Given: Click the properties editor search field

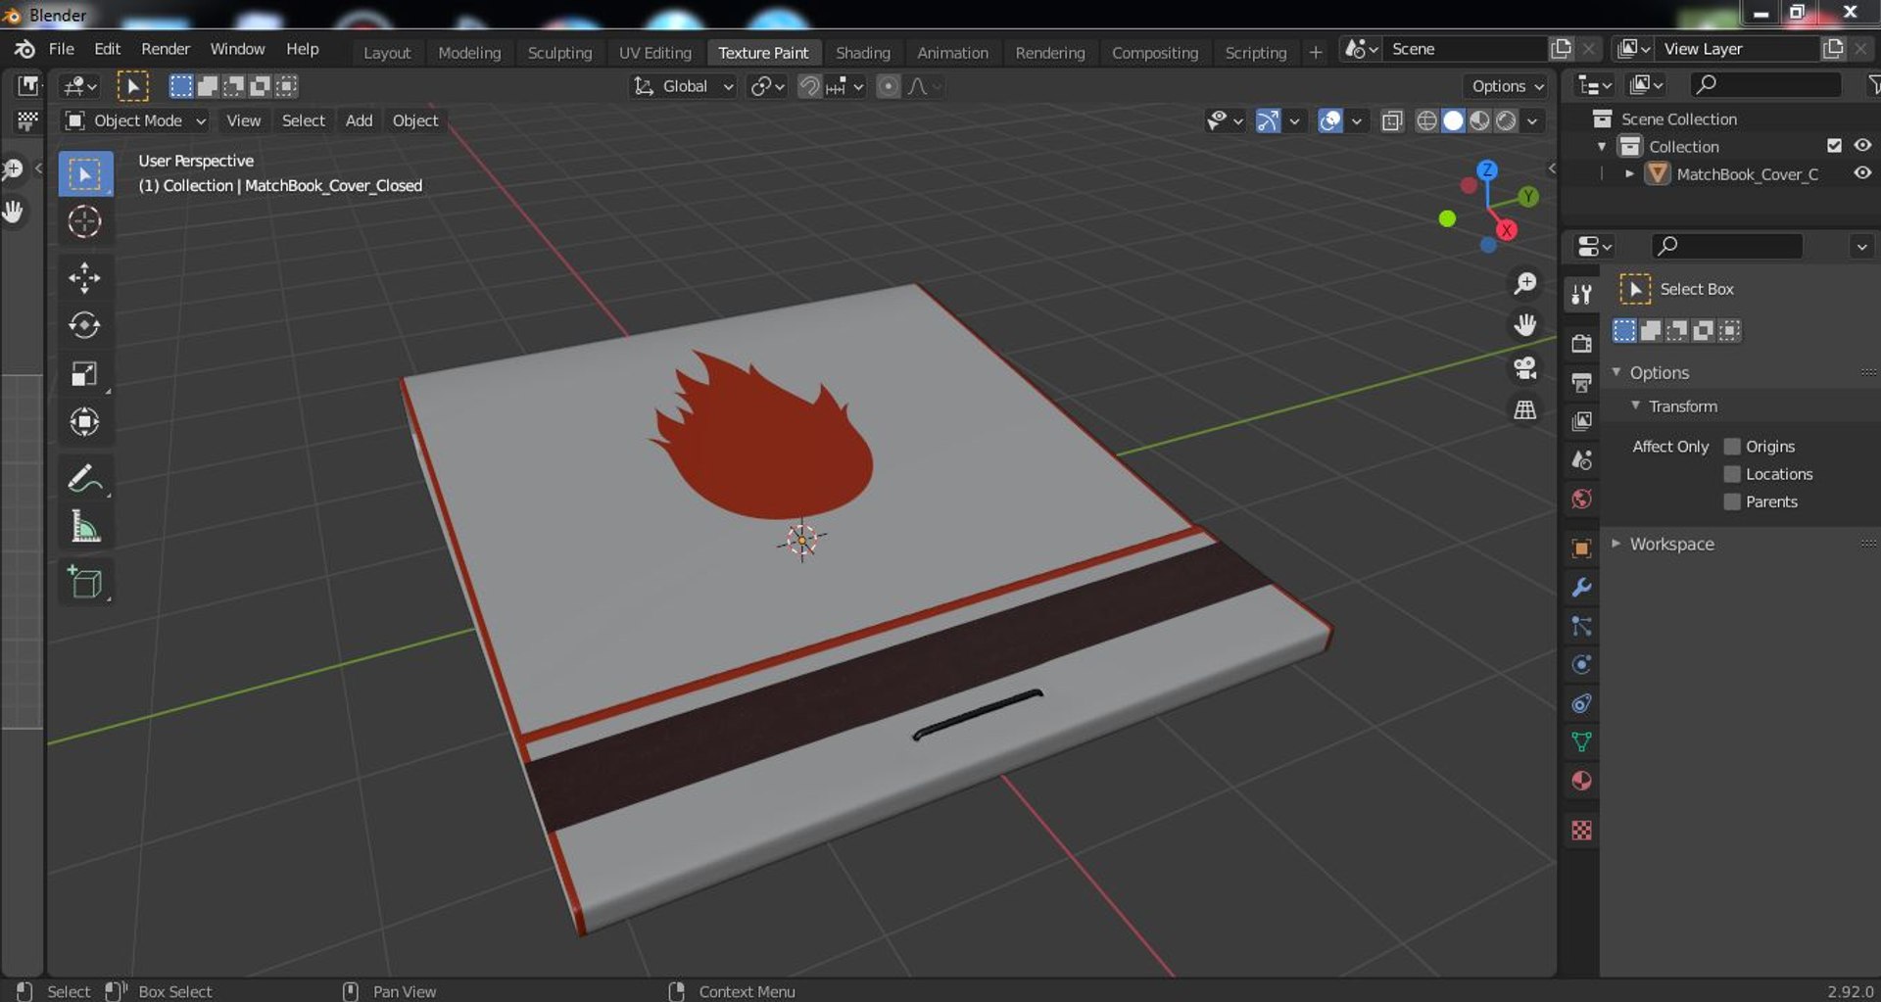Looking at the screenshot, I should pyautogui.click(x=1726, y=246).
